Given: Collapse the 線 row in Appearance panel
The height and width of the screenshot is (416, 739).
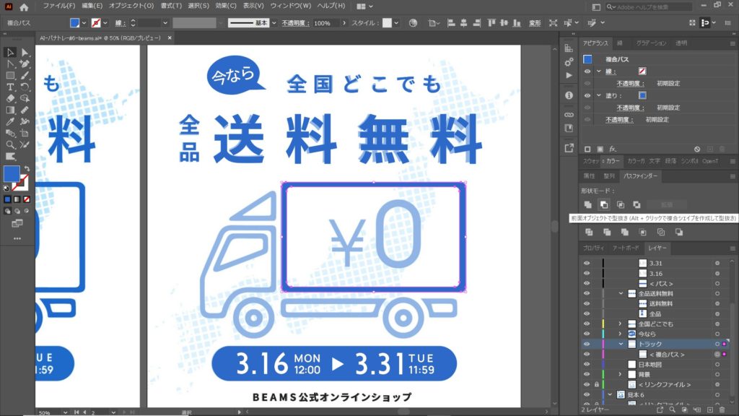Looking at the screenshot, I should 598,71.
